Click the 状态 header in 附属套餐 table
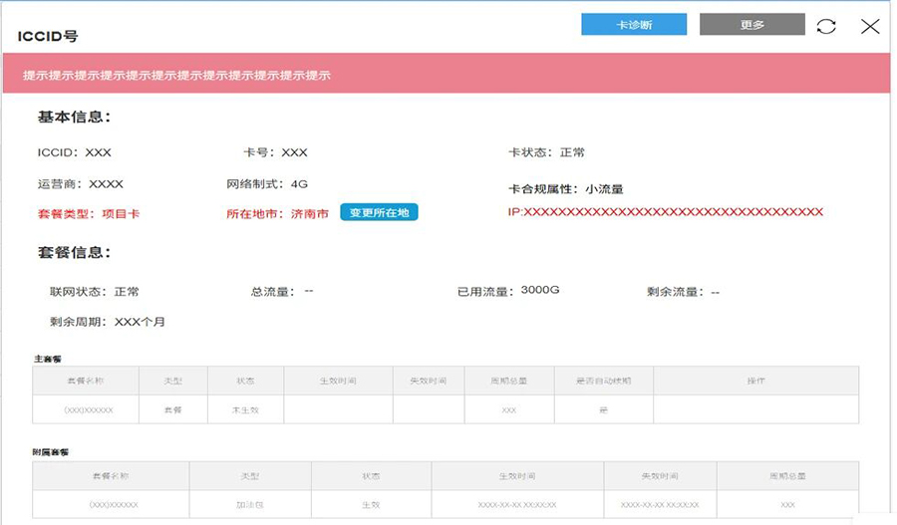 [x=371, y=476]
